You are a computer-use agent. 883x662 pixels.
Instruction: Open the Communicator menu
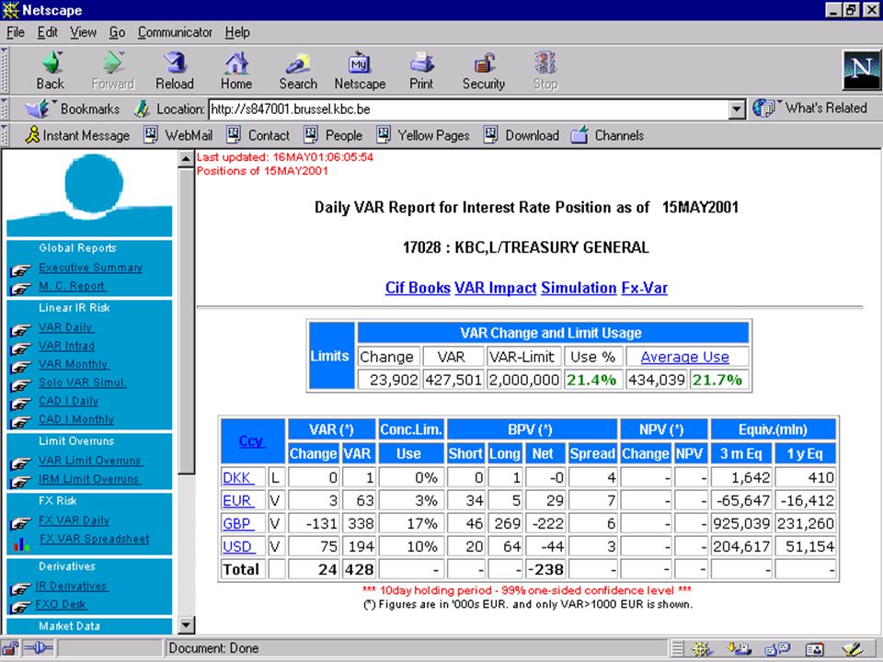(x=175, y=33)
